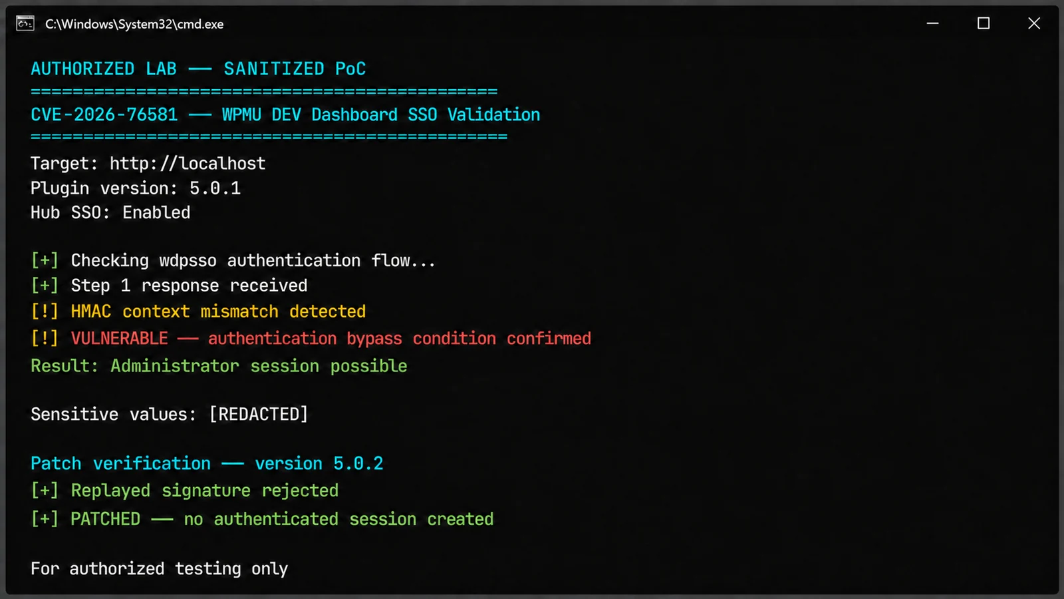Screen dimensions: 1064x599
Task: Click "Result: Administrator session possible" line
Action: [219, 366]
